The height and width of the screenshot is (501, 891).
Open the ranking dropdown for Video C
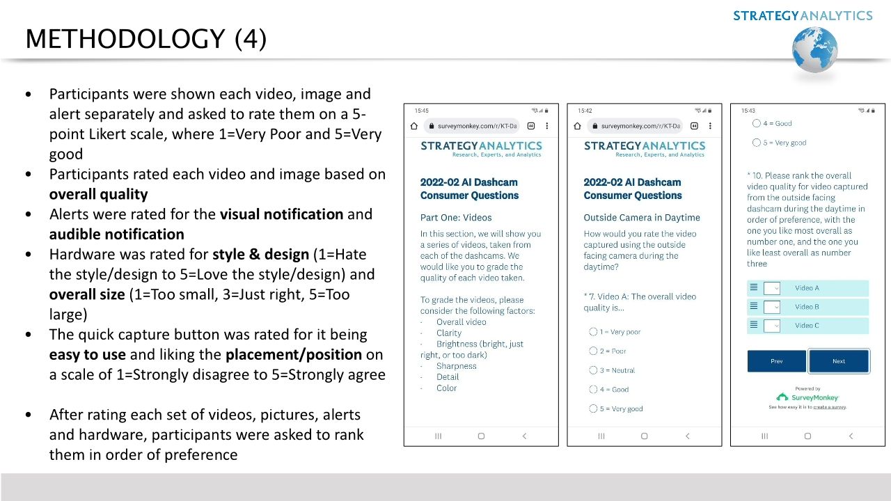click(773, 326)
